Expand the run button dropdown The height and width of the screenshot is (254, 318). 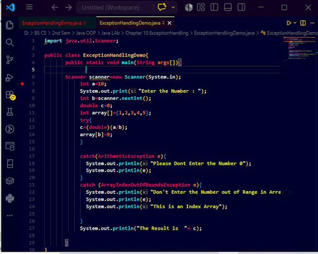tap(295, 23)
